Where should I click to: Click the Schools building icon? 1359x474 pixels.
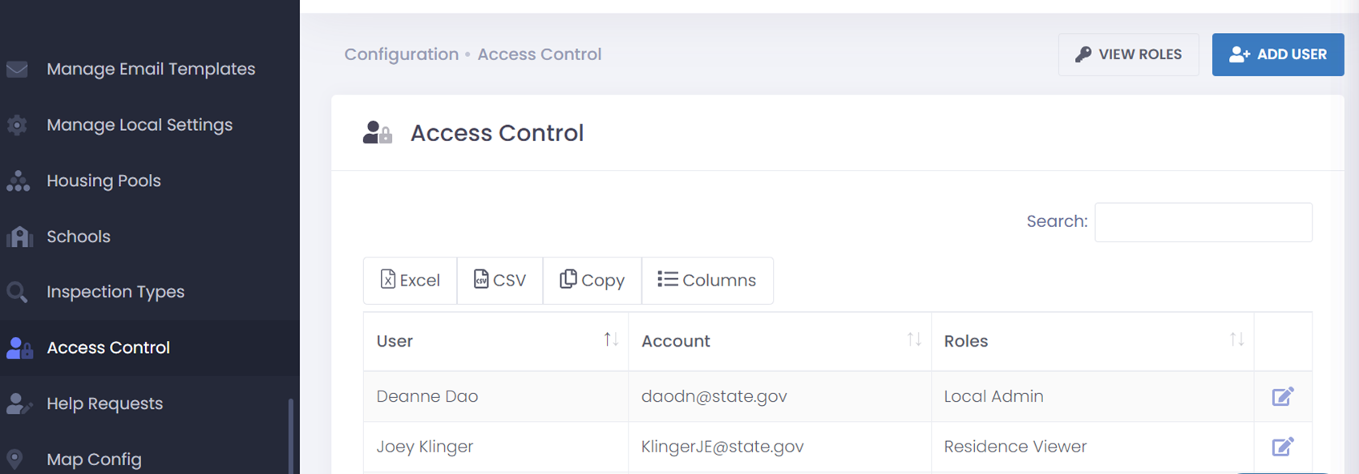(x=19, y=237)
